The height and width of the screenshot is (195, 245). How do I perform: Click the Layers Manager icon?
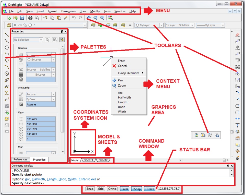[9, 25]
